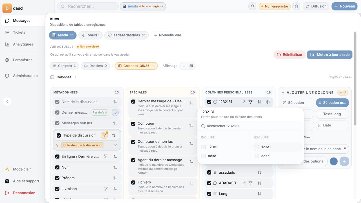Viewport: 361px width, 203px height.
Task: Click the Rechercher 1232131 search field
Action: [x=250, y=126]
